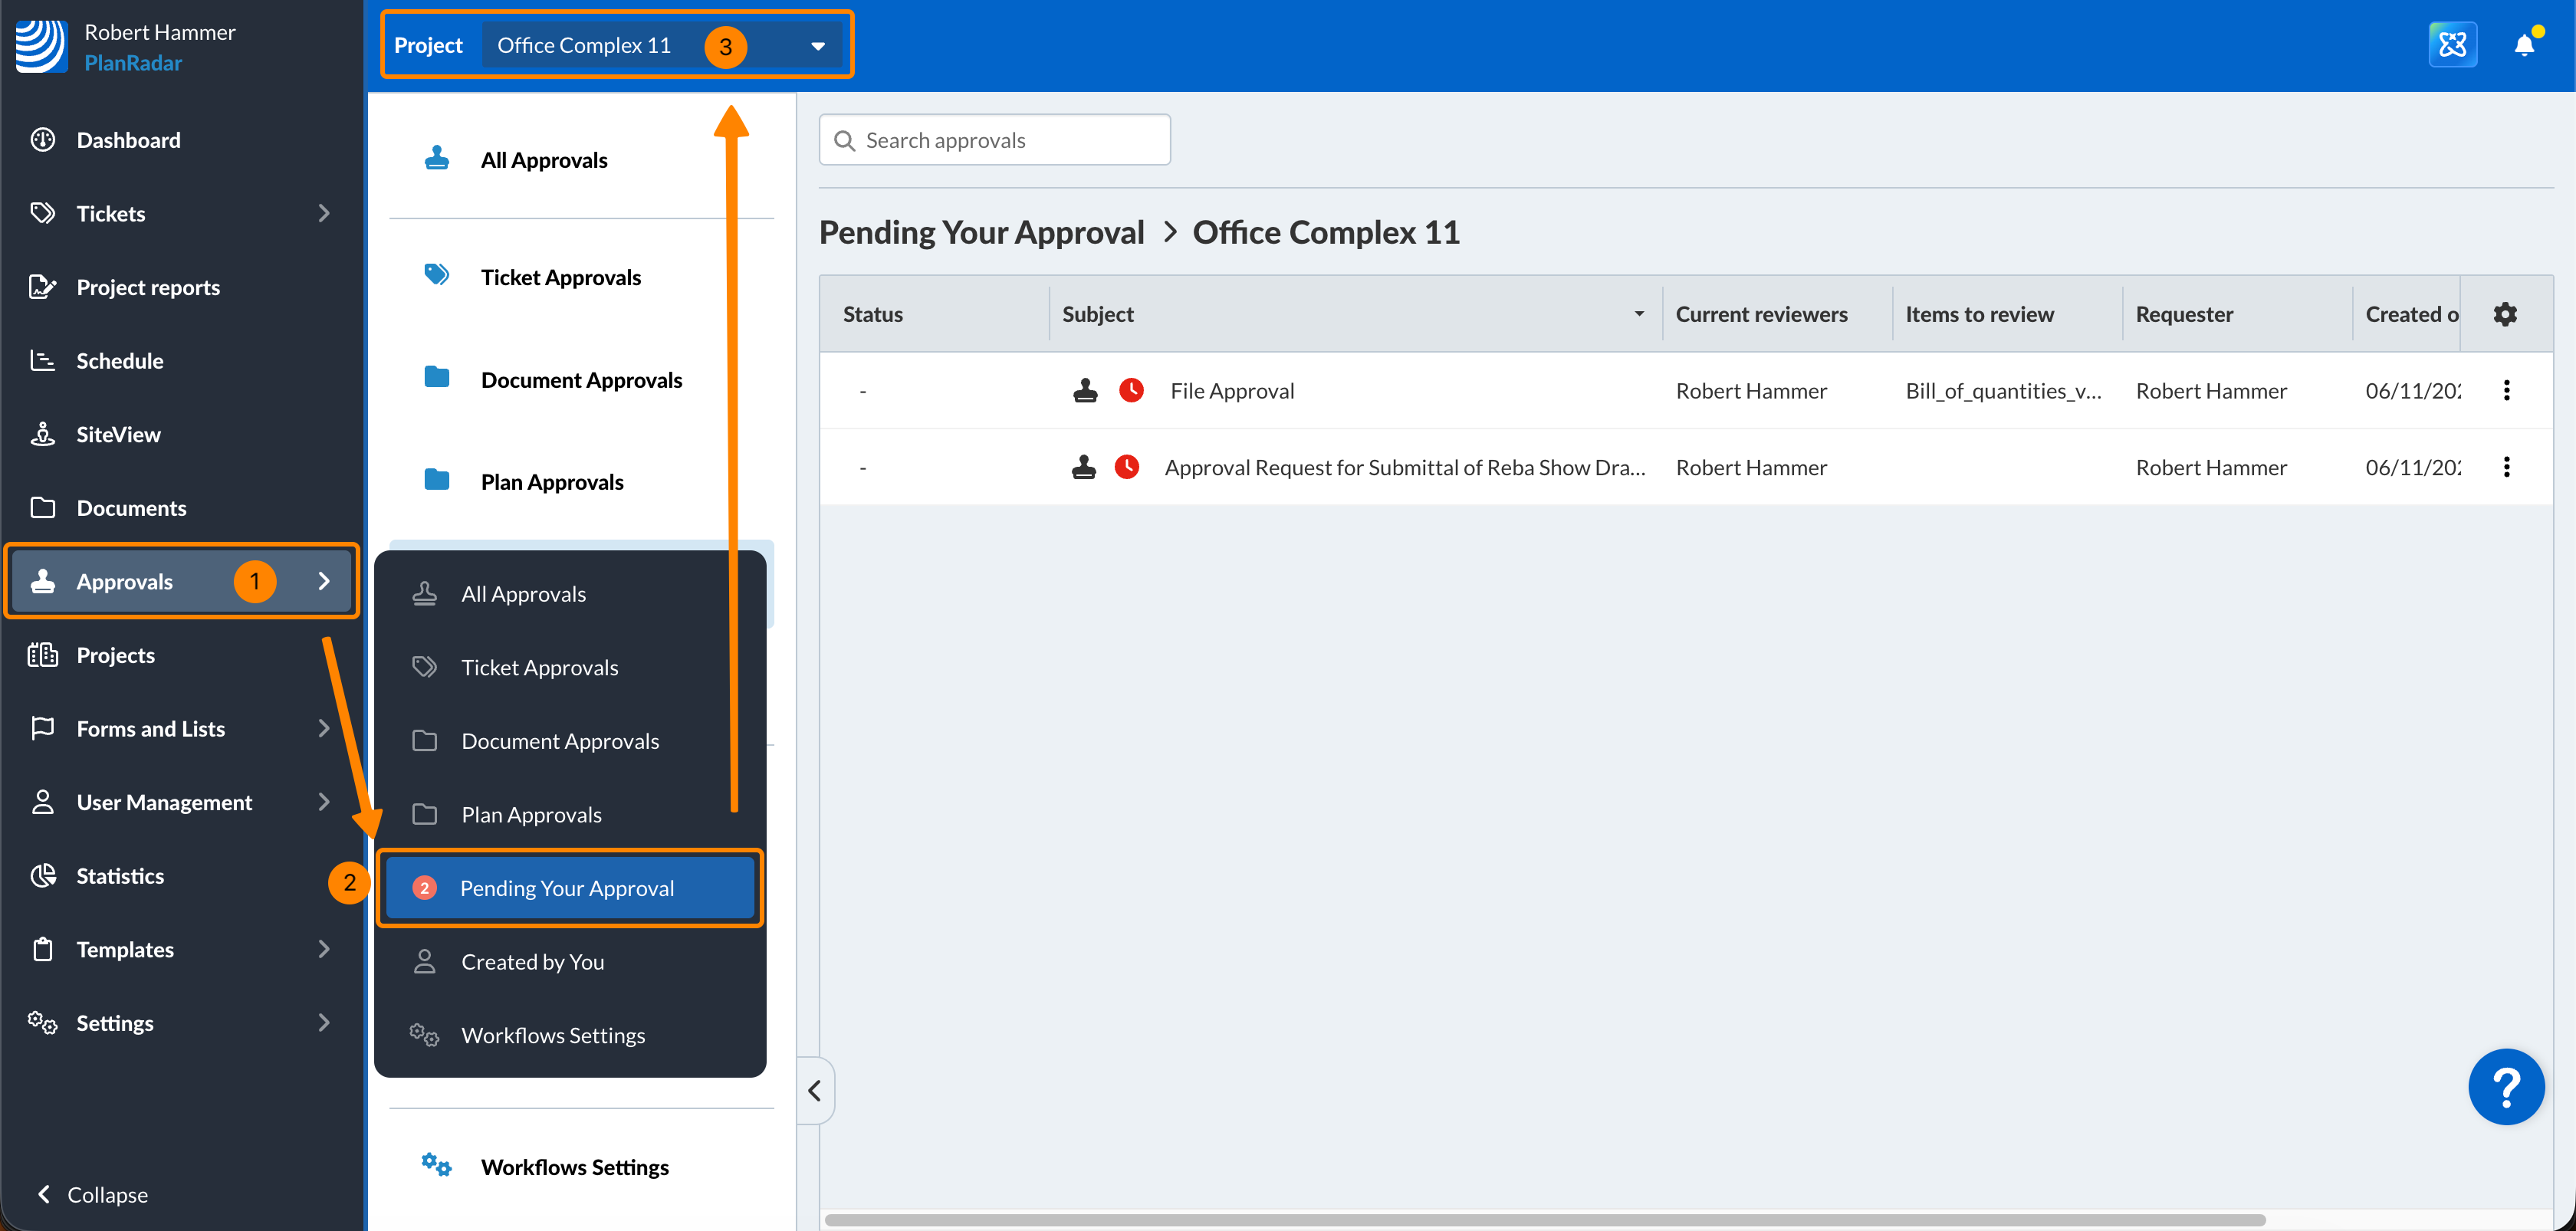
Task: Expand the Forms and Lists submenu
Action: (x=323, y=728)
